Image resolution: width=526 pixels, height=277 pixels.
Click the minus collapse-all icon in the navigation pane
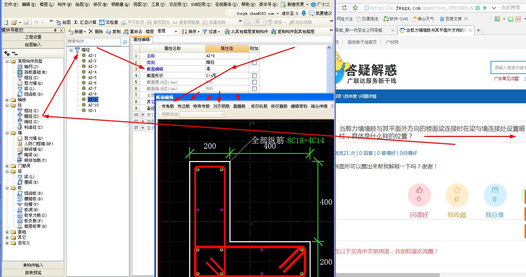[14, 53]
